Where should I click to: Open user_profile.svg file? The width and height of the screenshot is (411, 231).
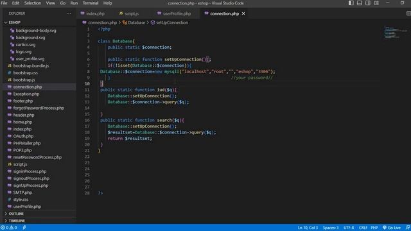click(30, 59)
